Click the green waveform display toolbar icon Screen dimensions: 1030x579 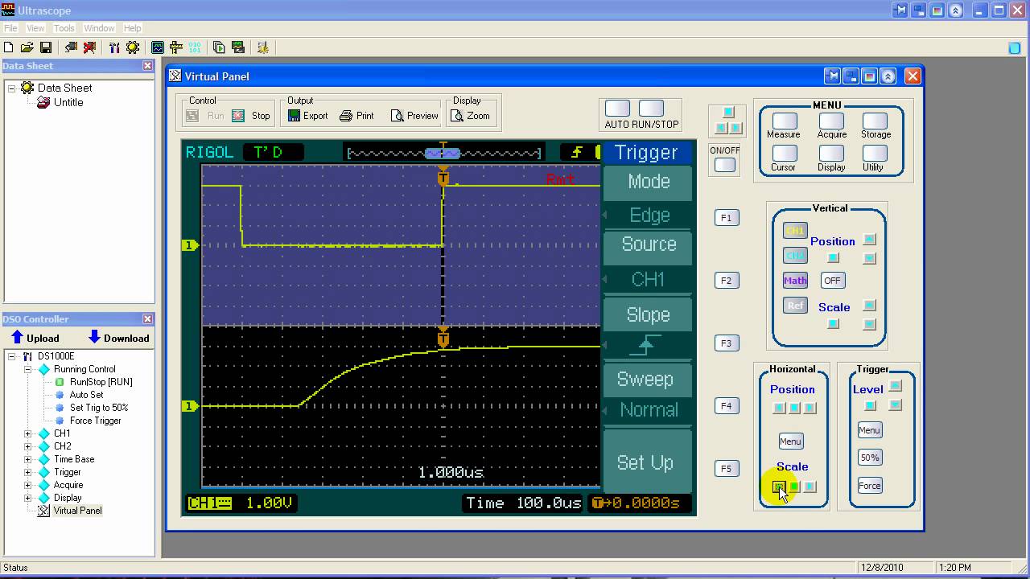(x=158, y=48)
